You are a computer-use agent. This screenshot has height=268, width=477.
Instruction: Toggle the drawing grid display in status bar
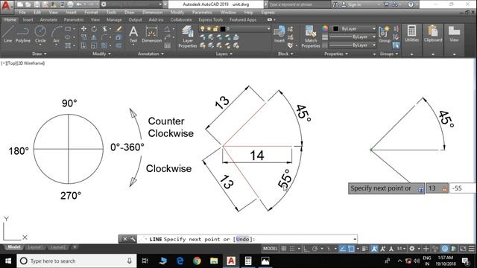click(283, 249)
